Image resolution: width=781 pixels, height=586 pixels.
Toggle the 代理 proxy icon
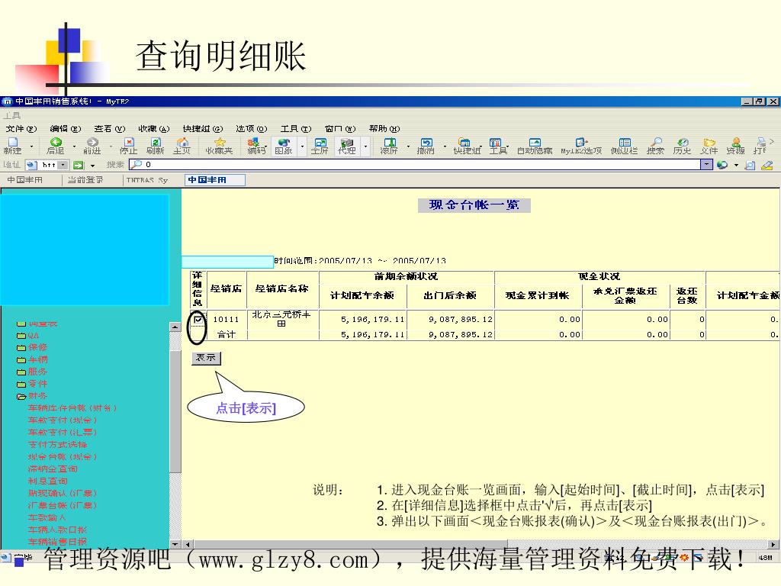[x=347, y=146]
